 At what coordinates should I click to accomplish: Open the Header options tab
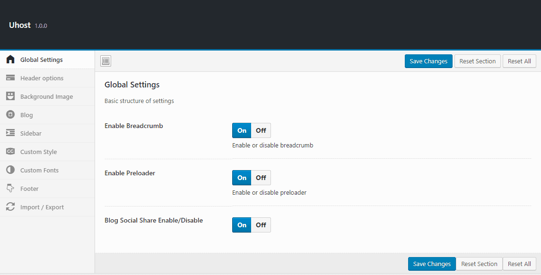[x=42, y=78]
